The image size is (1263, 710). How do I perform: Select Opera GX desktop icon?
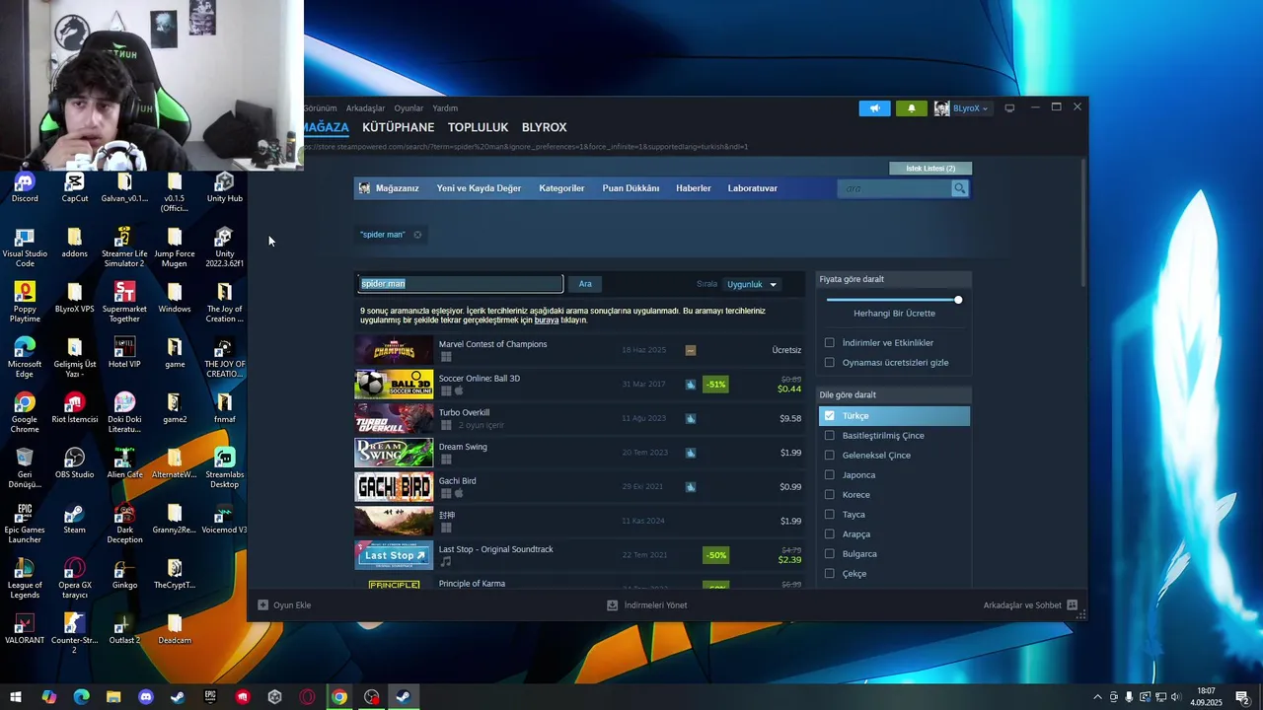point(75,579)
